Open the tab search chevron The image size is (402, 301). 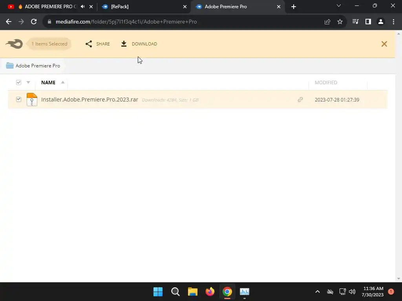tap(339, 5)
